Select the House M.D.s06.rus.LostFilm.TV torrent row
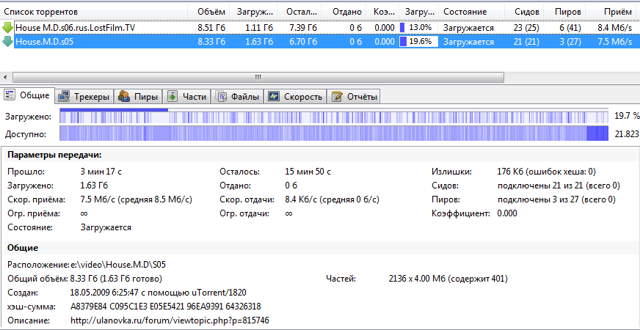640x330 pixels. 320,28
